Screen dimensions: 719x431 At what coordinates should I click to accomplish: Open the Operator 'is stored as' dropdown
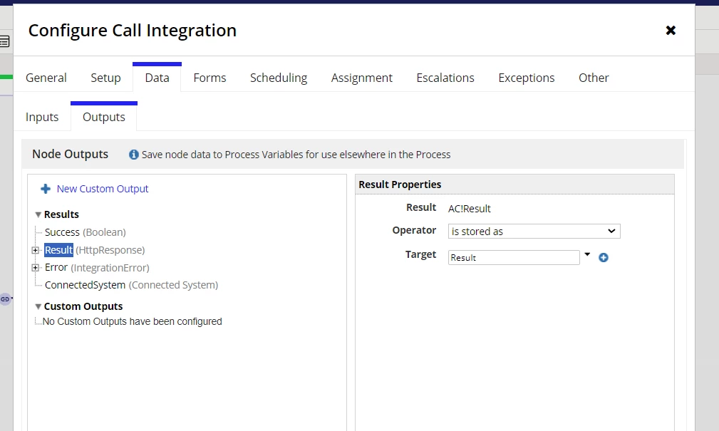[x=534, y=231]
